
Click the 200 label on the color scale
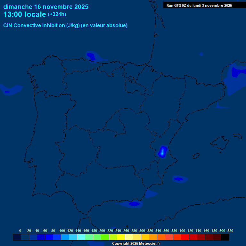point(102,231)
